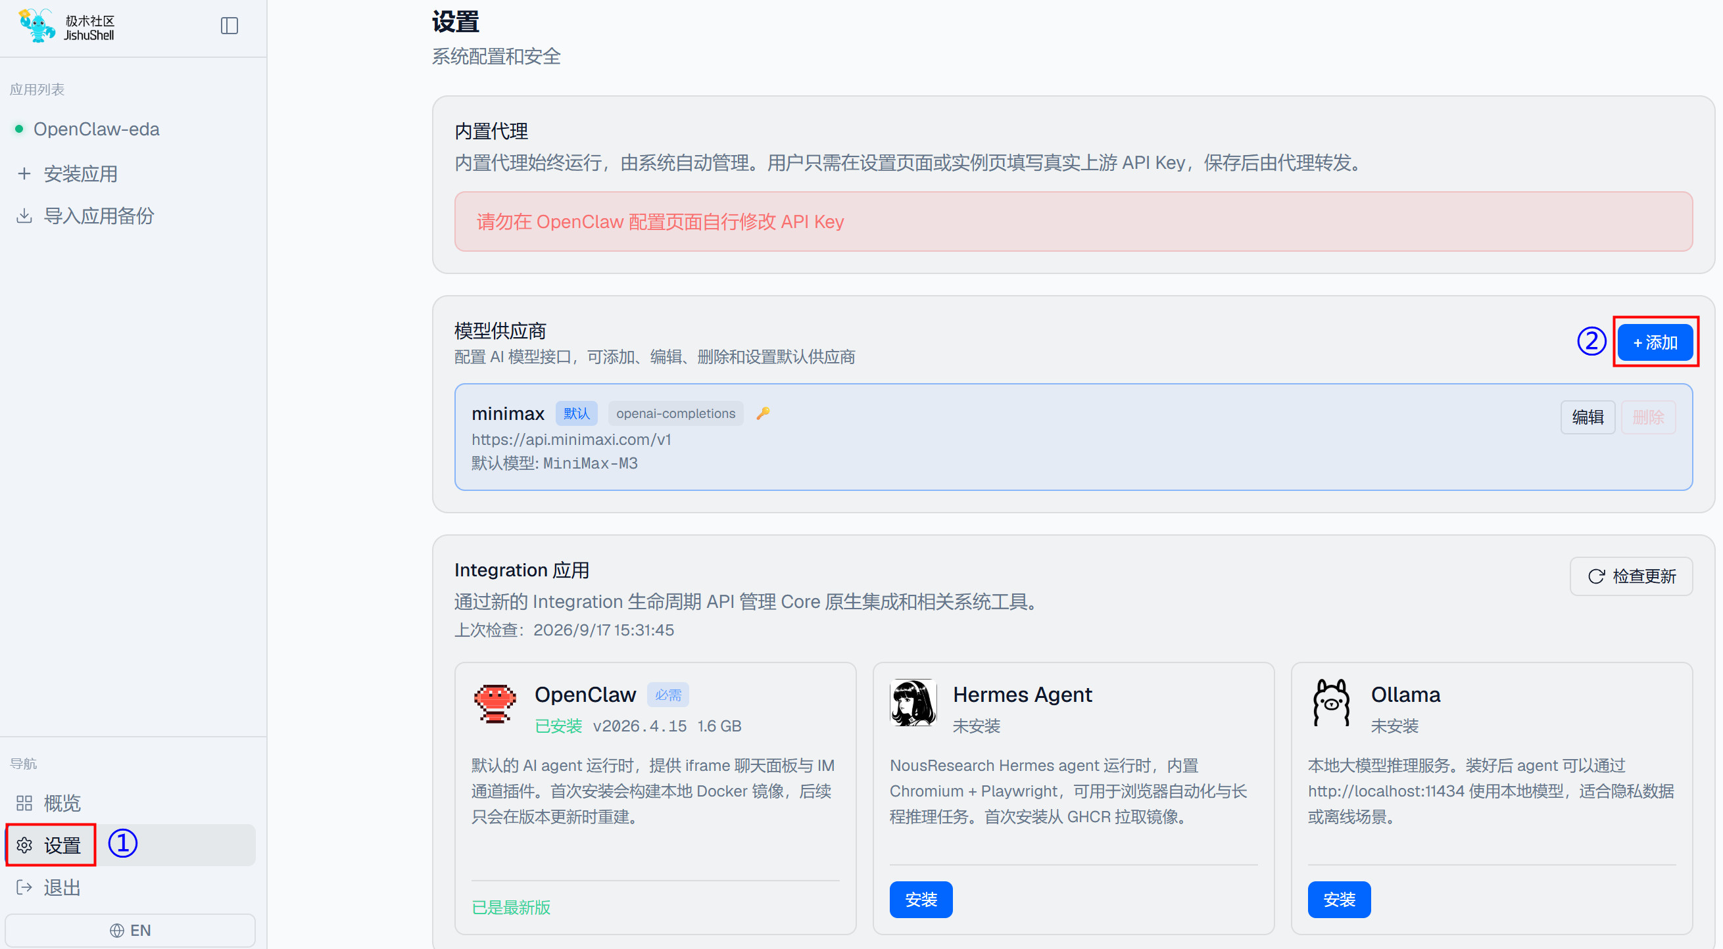This screenshot has height=949, width=1723.
Task: Click the minimax API URL text
Action: click(571, 439)
